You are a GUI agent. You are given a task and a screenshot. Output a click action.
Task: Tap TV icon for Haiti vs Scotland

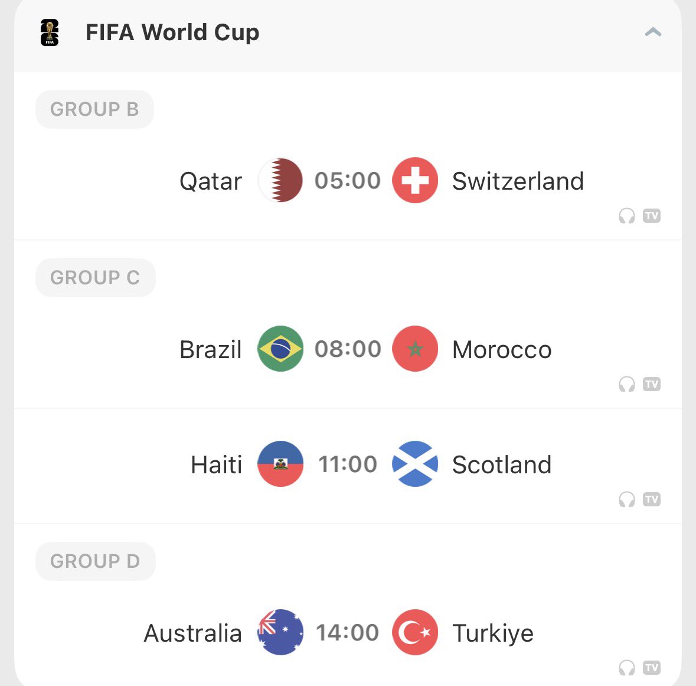(652, 499)
